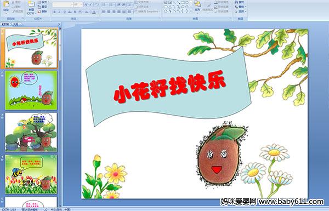Switch to the Slides pane tab

[x=5, y=24]
